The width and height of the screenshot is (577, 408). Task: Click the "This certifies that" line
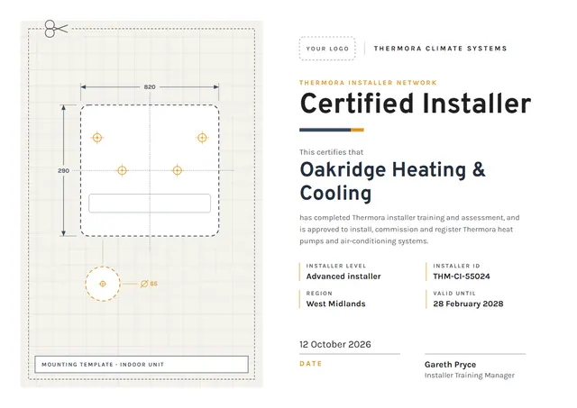tap(331, 152)
